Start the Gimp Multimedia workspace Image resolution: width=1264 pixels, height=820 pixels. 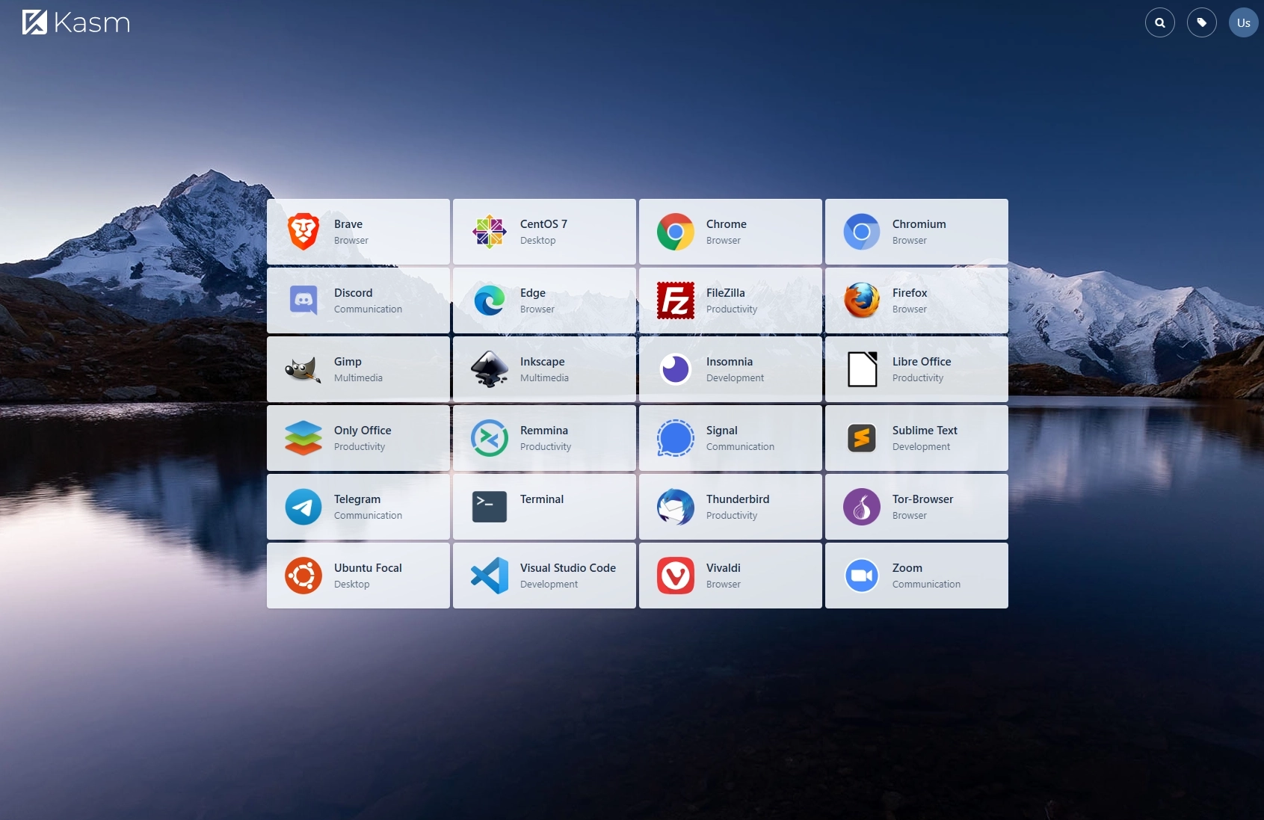click(x=358, y=369)
